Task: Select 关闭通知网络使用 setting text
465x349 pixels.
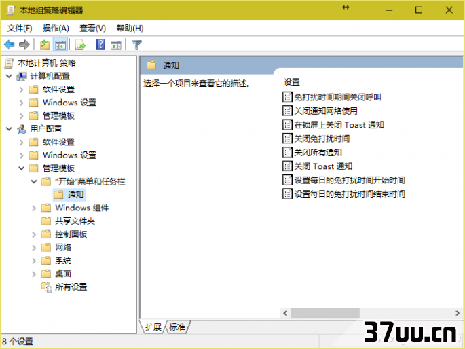Action: [x=326, y=111]
